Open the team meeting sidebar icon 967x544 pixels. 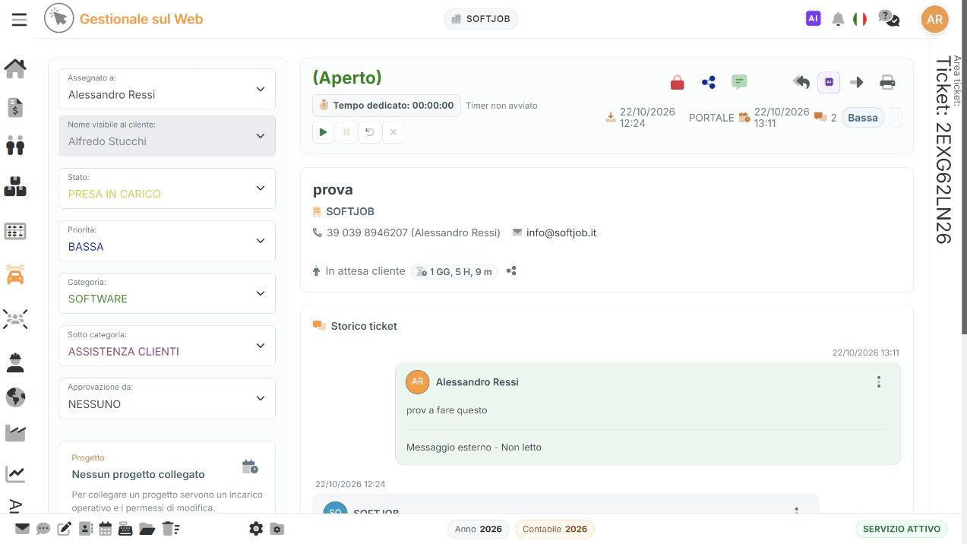pos(15,319)
